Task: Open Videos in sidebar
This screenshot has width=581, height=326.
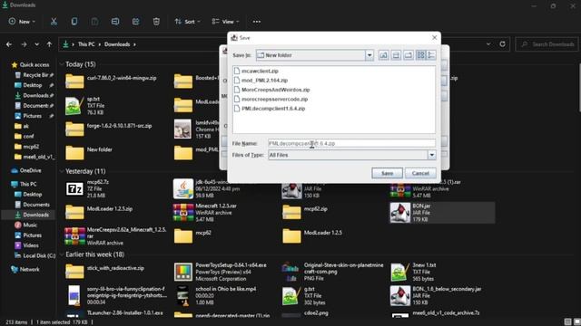Action: (26, 245)
